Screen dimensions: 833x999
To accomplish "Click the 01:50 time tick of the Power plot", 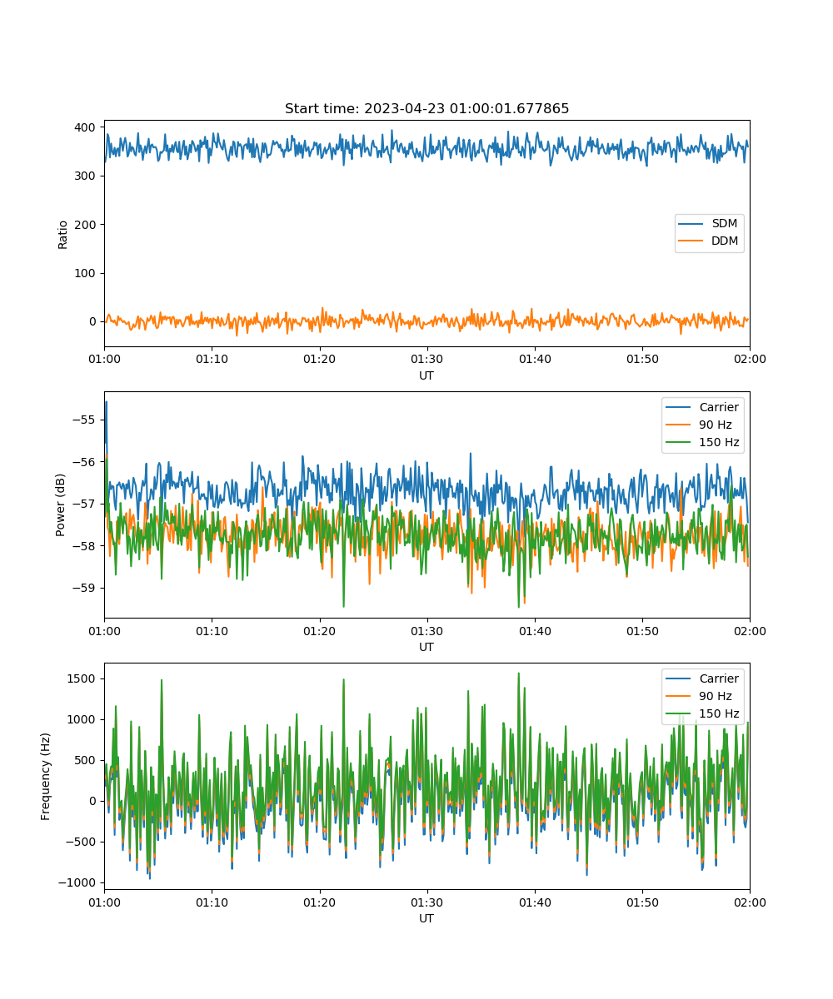I will (x=641, y=630).
